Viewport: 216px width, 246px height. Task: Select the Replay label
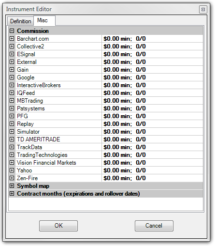click(25, 124)
